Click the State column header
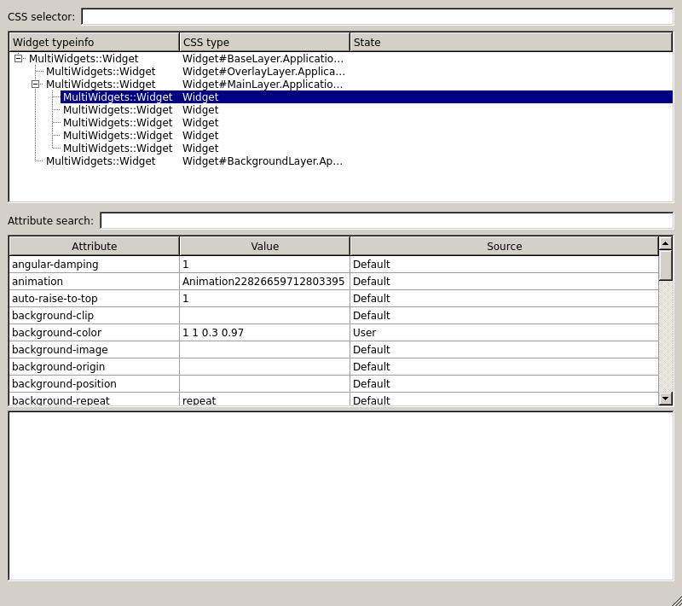682x606 pixels. (x=511, y=42)
